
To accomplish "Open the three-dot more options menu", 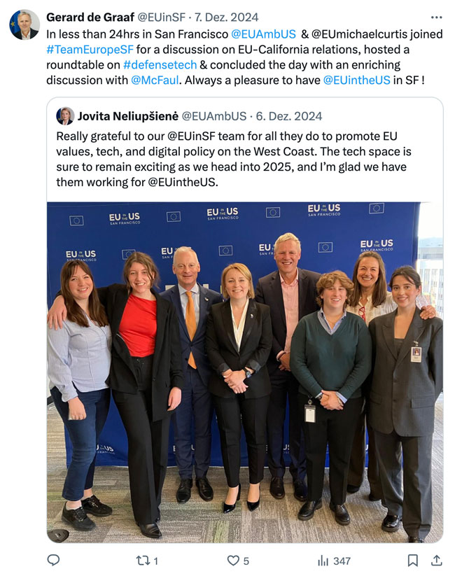I will (436, 17).
